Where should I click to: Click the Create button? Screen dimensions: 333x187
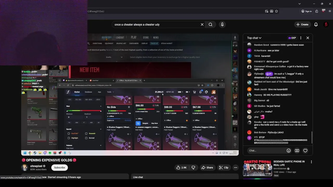click(302, 24)
